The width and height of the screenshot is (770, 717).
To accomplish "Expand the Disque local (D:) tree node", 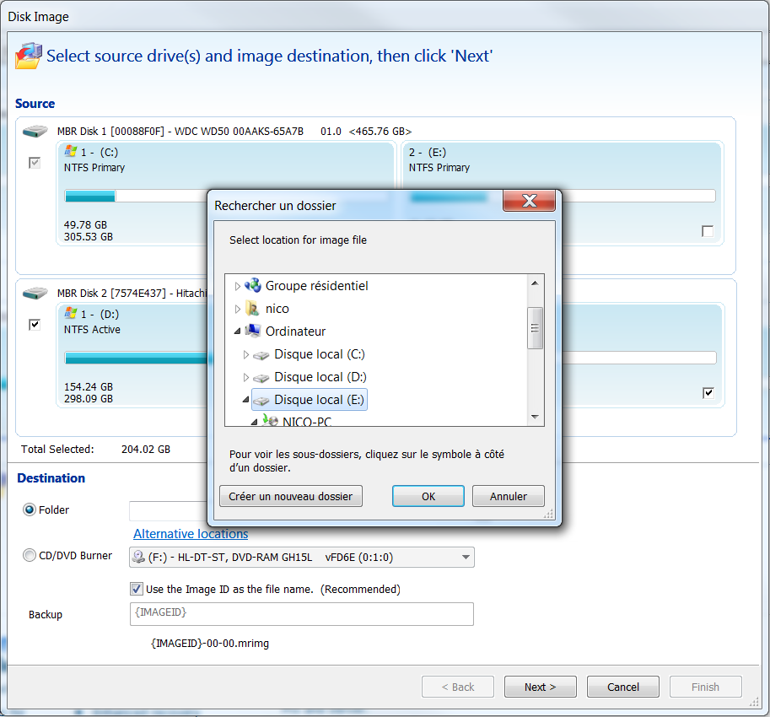I will (245, 377).
